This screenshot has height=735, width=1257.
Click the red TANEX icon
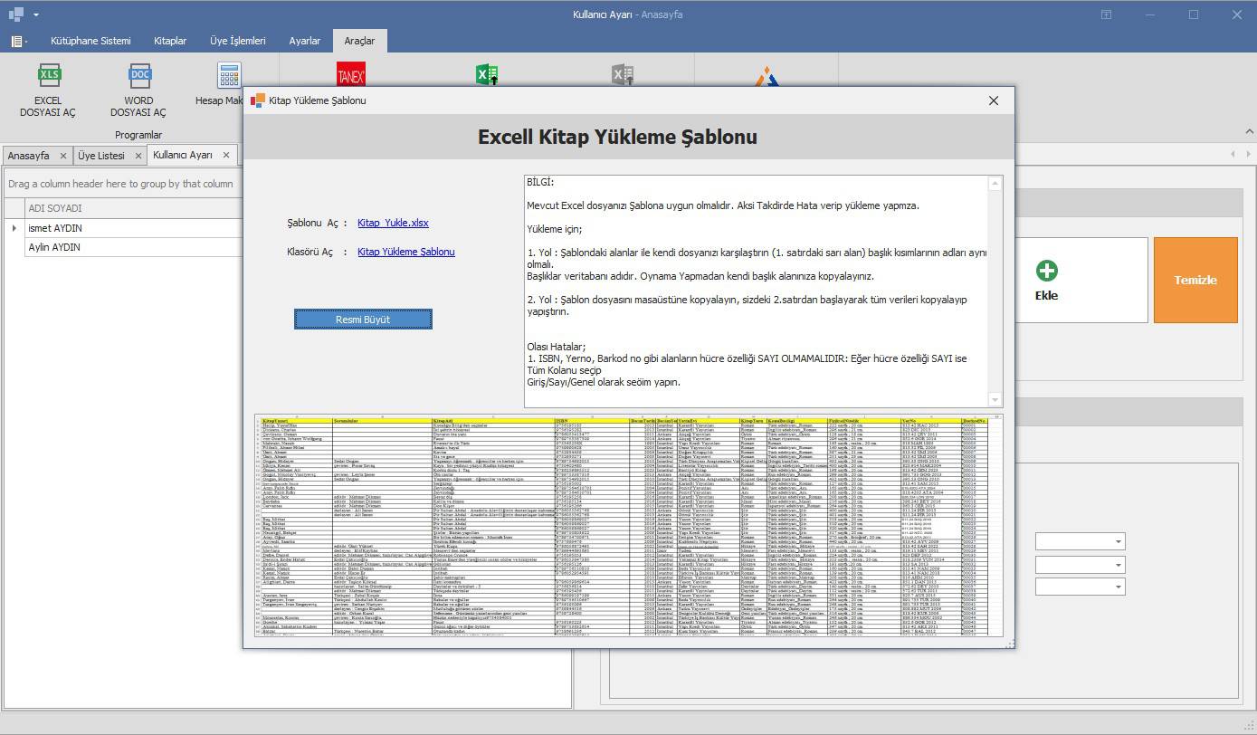pos(350,74)
